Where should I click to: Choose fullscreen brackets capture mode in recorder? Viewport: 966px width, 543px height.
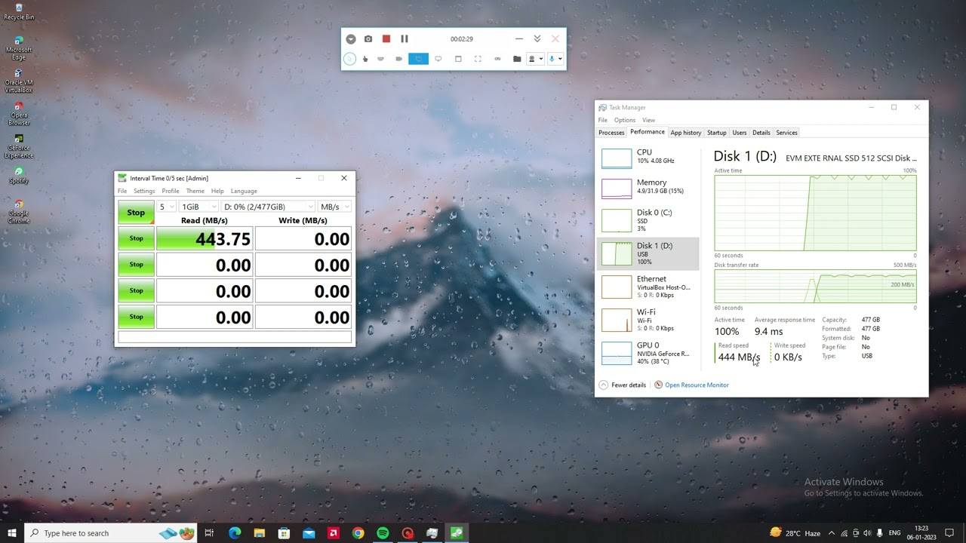(478, 59)
